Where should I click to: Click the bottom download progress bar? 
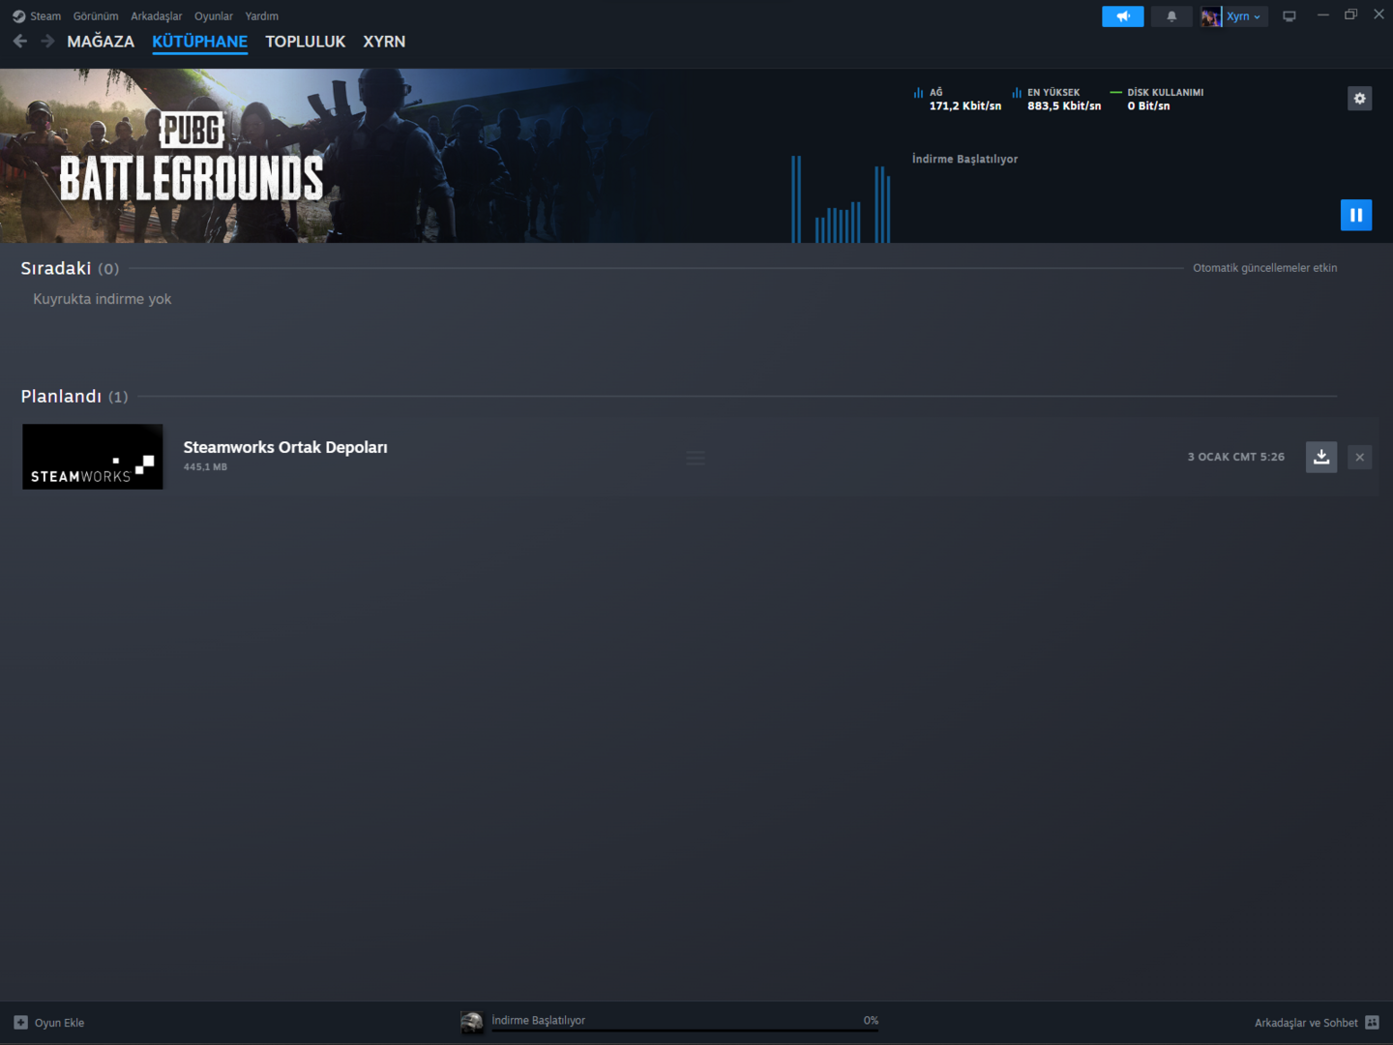685,1030
